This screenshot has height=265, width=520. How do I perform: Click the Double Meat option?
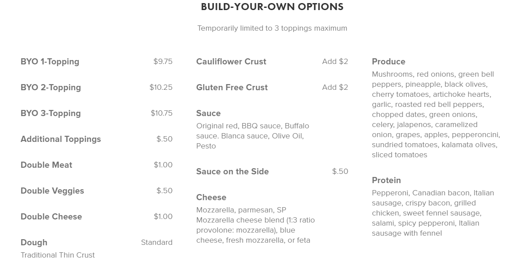46,165
